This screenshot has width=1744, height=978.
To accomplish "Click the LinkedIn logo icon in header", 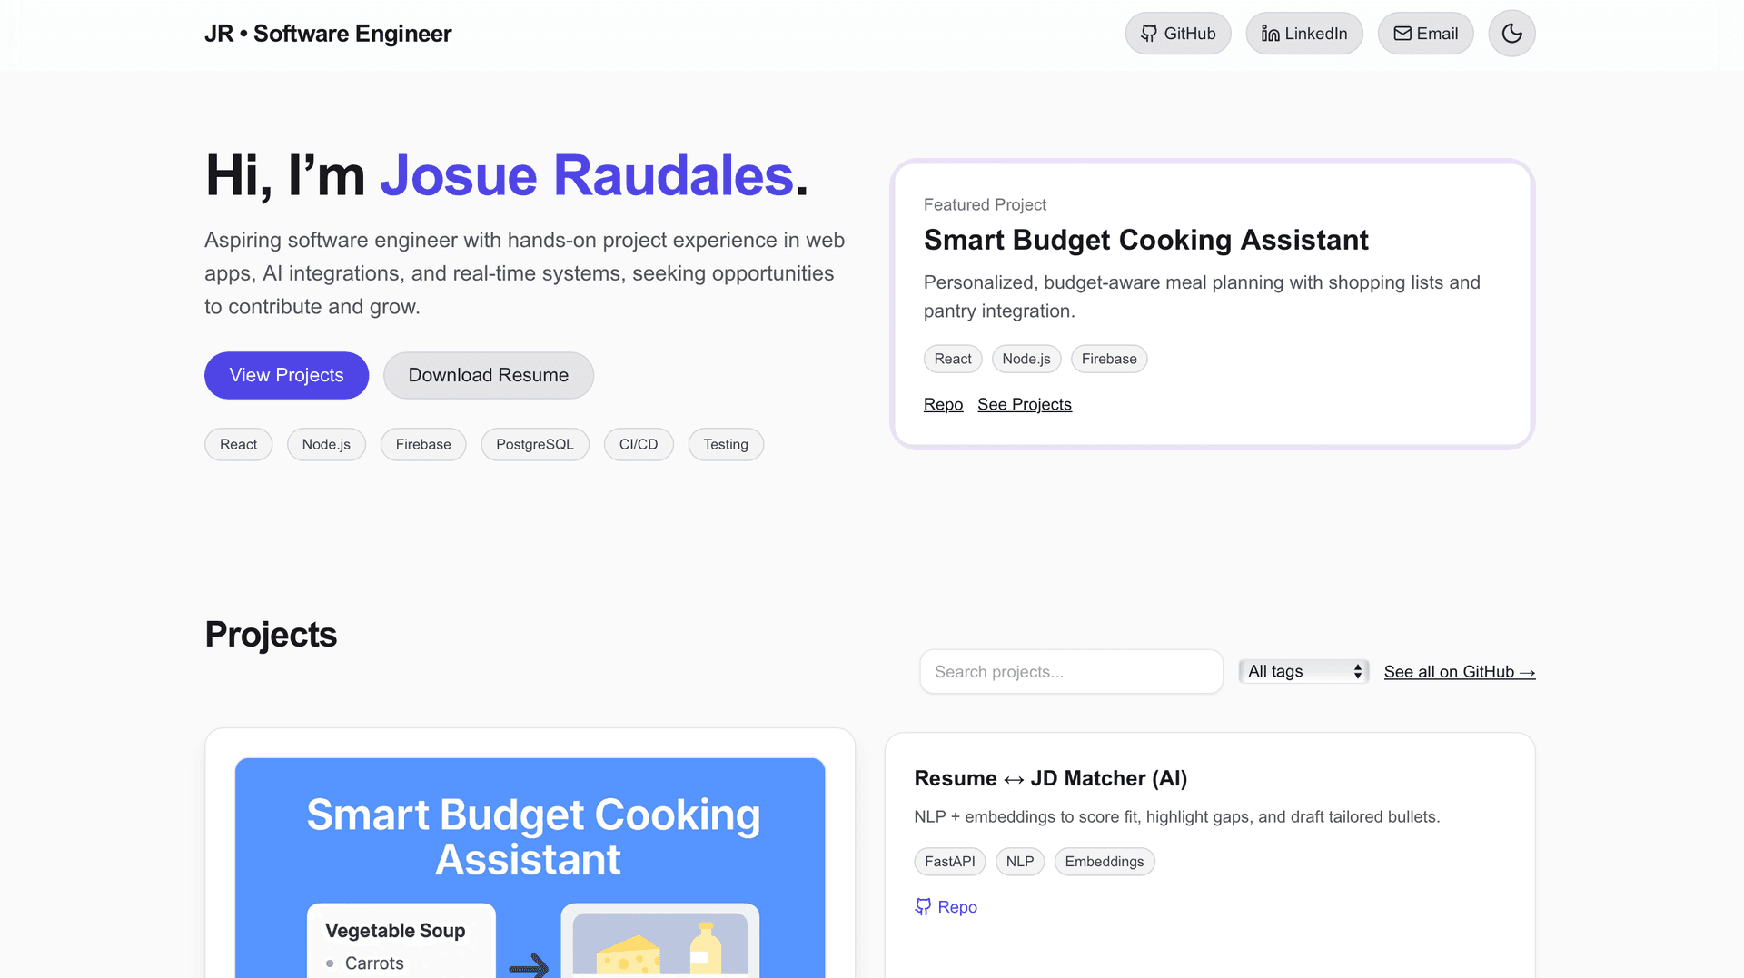I will [1270, 34].
